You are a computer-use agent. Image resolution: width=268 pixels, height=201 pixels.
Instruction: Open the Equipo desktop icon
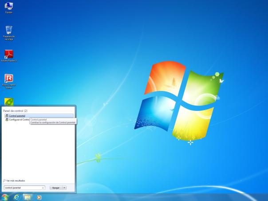pos(8,6)
